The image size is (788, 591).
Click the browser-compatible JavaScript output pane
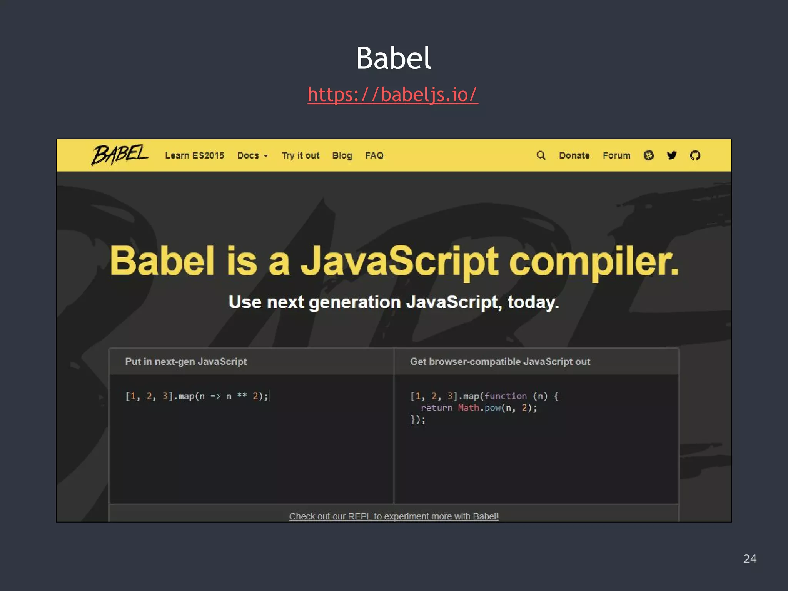536,439
